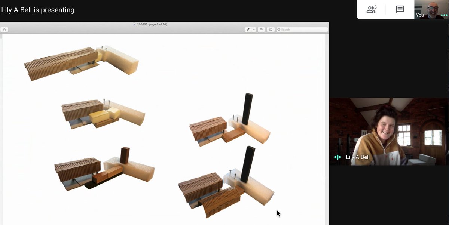Click the Lily A Bell name label
The width and height of the screenshot is (449, 225).
tap(358, 157)
